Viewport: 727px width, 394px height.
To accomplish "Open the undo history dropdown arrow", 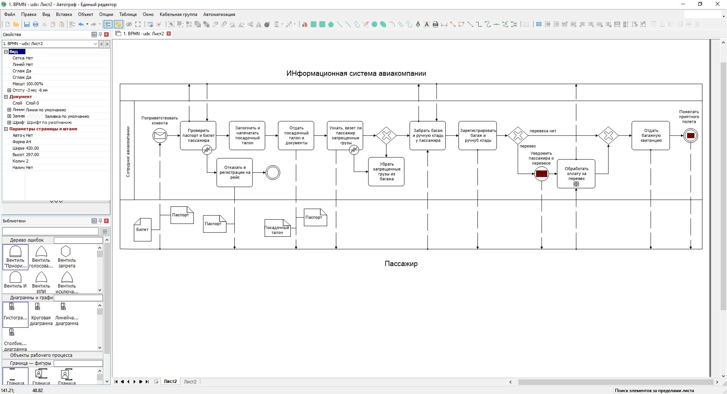I will pos(87,24).
